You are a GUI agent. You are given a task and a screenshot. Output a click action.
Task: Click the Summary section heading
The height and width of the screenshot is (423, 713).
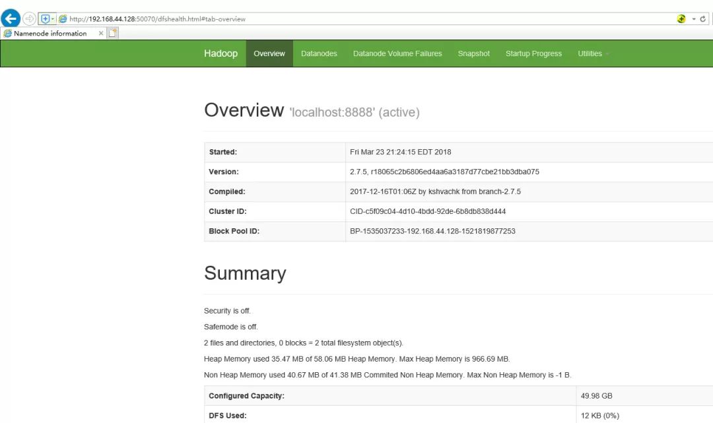point(245,273)
